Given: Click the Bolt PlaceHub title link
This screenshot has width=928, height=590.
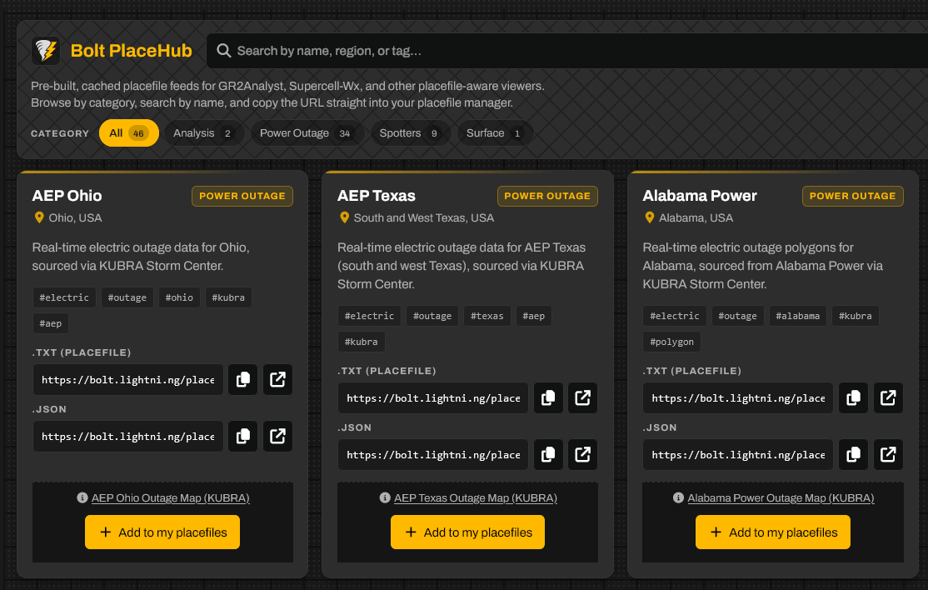Looking at the screenshot, I should pyautogui.click(x=131, y=51).
